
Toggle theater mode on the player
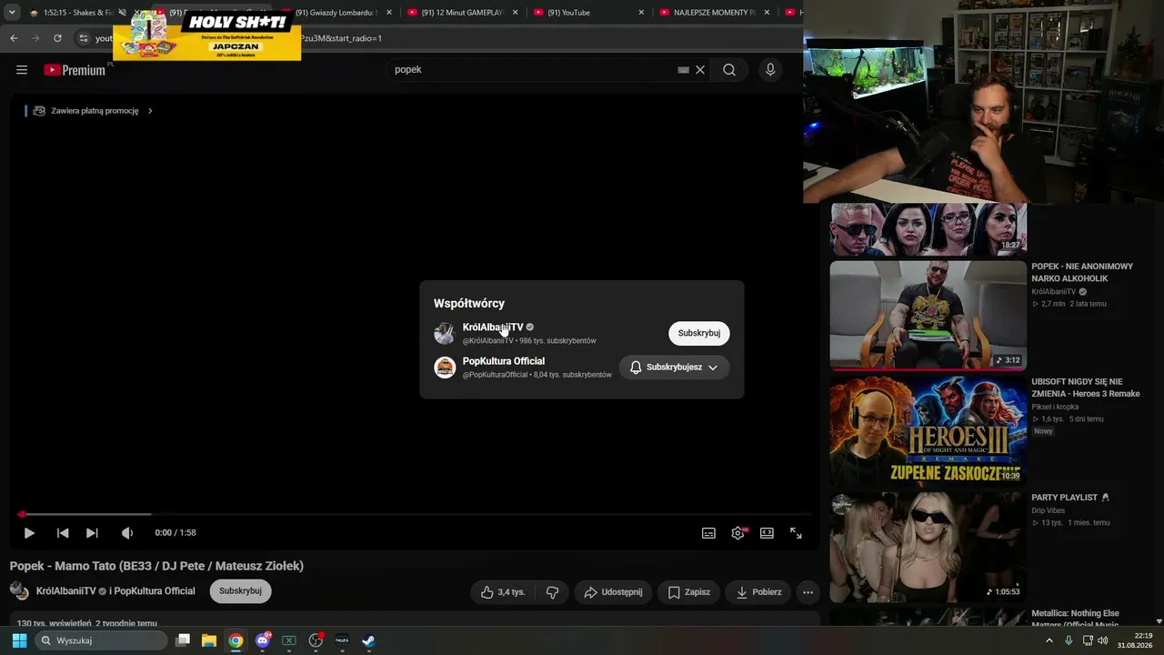pyautogui.click(x=767, y=533)
